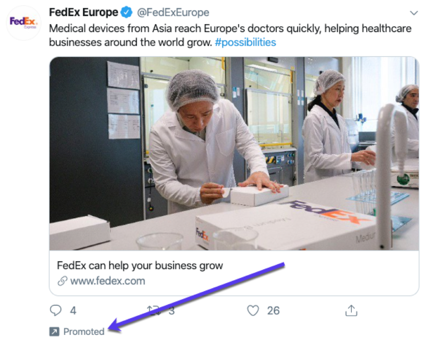Like the FedEx Europe tweet
This screenshot has width=426, height=340.
pos(254,311)
